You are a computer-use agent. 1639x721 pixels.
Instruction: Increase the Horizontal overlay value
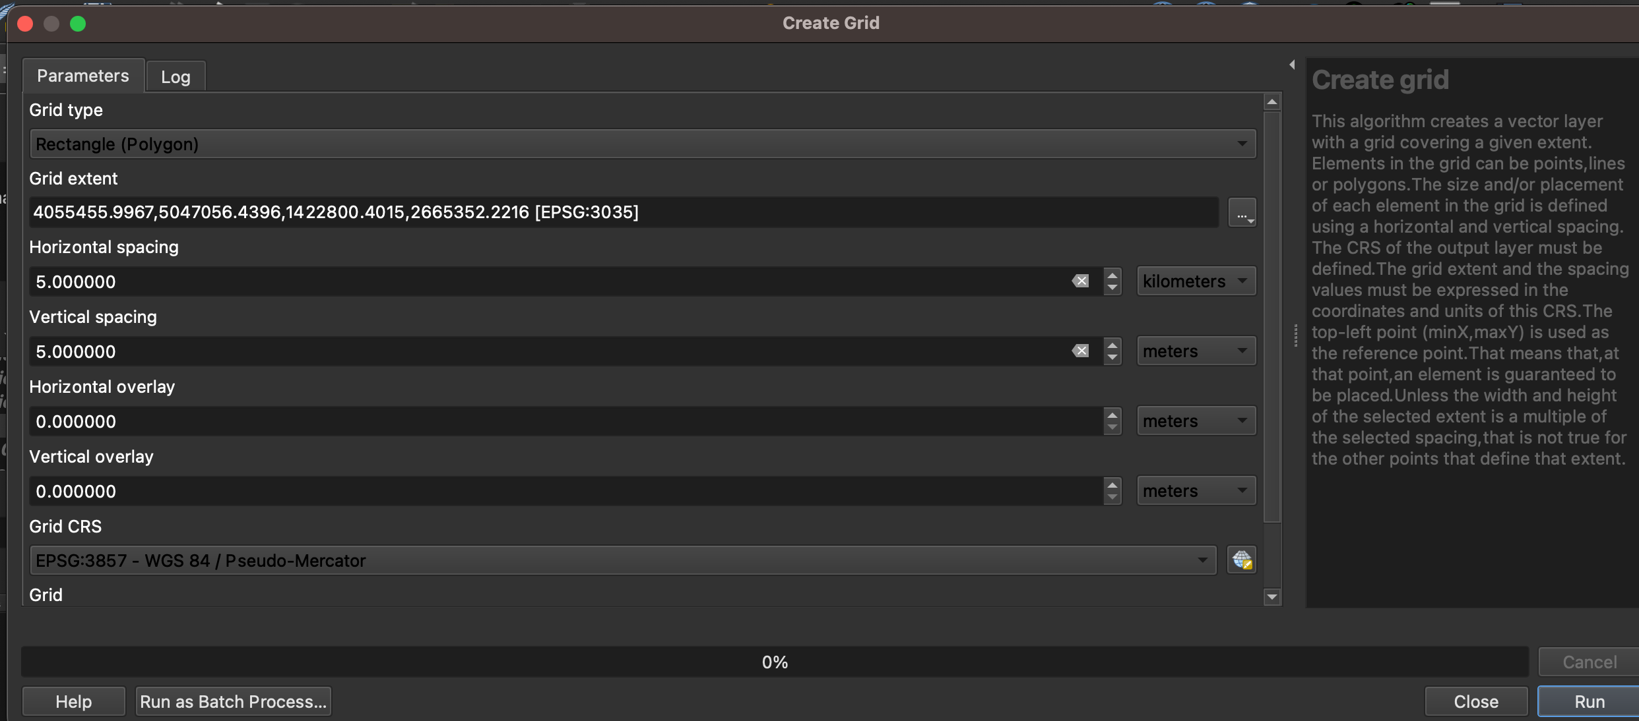(1112, 415)
